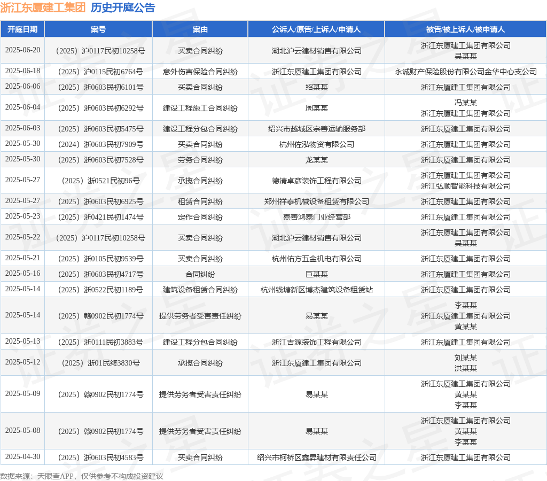Click the 开庭日期 column header

pyautogui.click(x=22, y=29)
